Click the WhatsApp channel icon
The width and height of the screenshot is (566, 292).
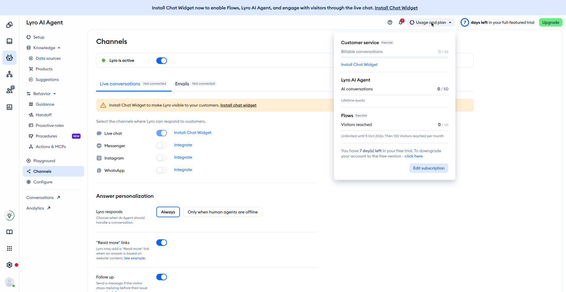(99, 170)
